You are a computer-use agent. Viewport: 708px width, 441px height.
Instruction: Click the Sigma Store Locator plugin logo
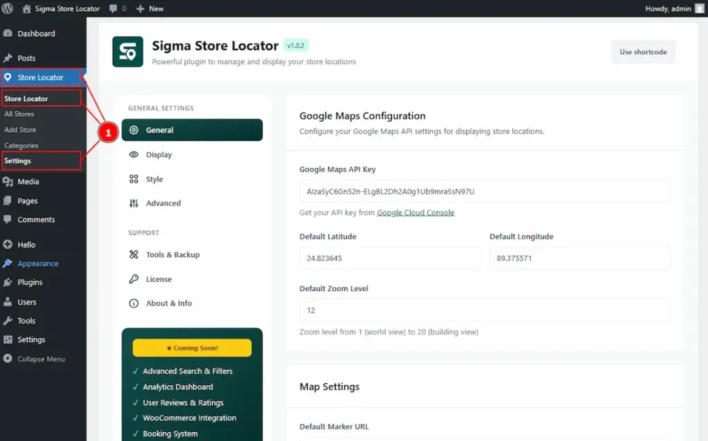(128, 51)
